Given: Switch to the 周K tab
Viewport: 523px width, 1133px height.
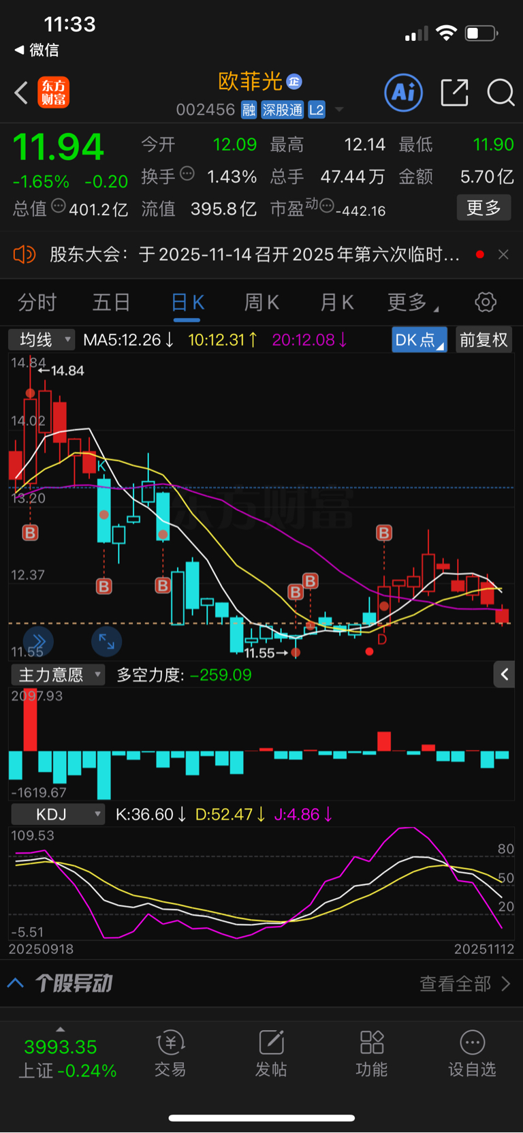Looking at the screenshot, I should click(261, 302).
